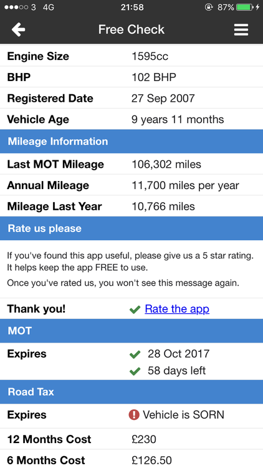Tap green checkmark next to 58 days left
Image resolution: width=263 pixels, height=468 pixels.
point(135,371)
